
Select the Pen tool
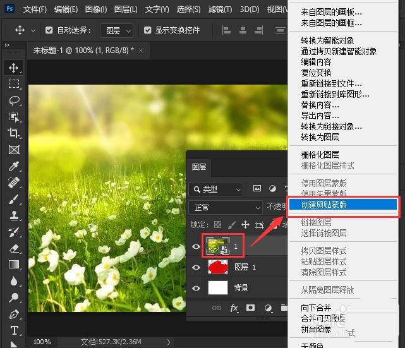[14, 314]
